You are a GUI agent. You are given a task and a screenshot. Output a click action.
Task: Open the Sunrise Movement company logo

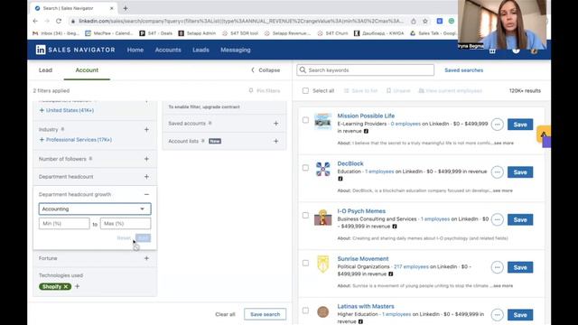click(322, 265)
